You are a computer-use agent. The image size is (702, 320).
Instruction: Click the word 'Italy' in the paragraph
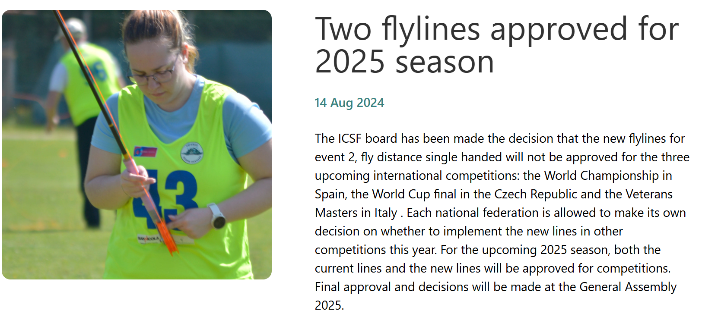[x=385, y=213]
